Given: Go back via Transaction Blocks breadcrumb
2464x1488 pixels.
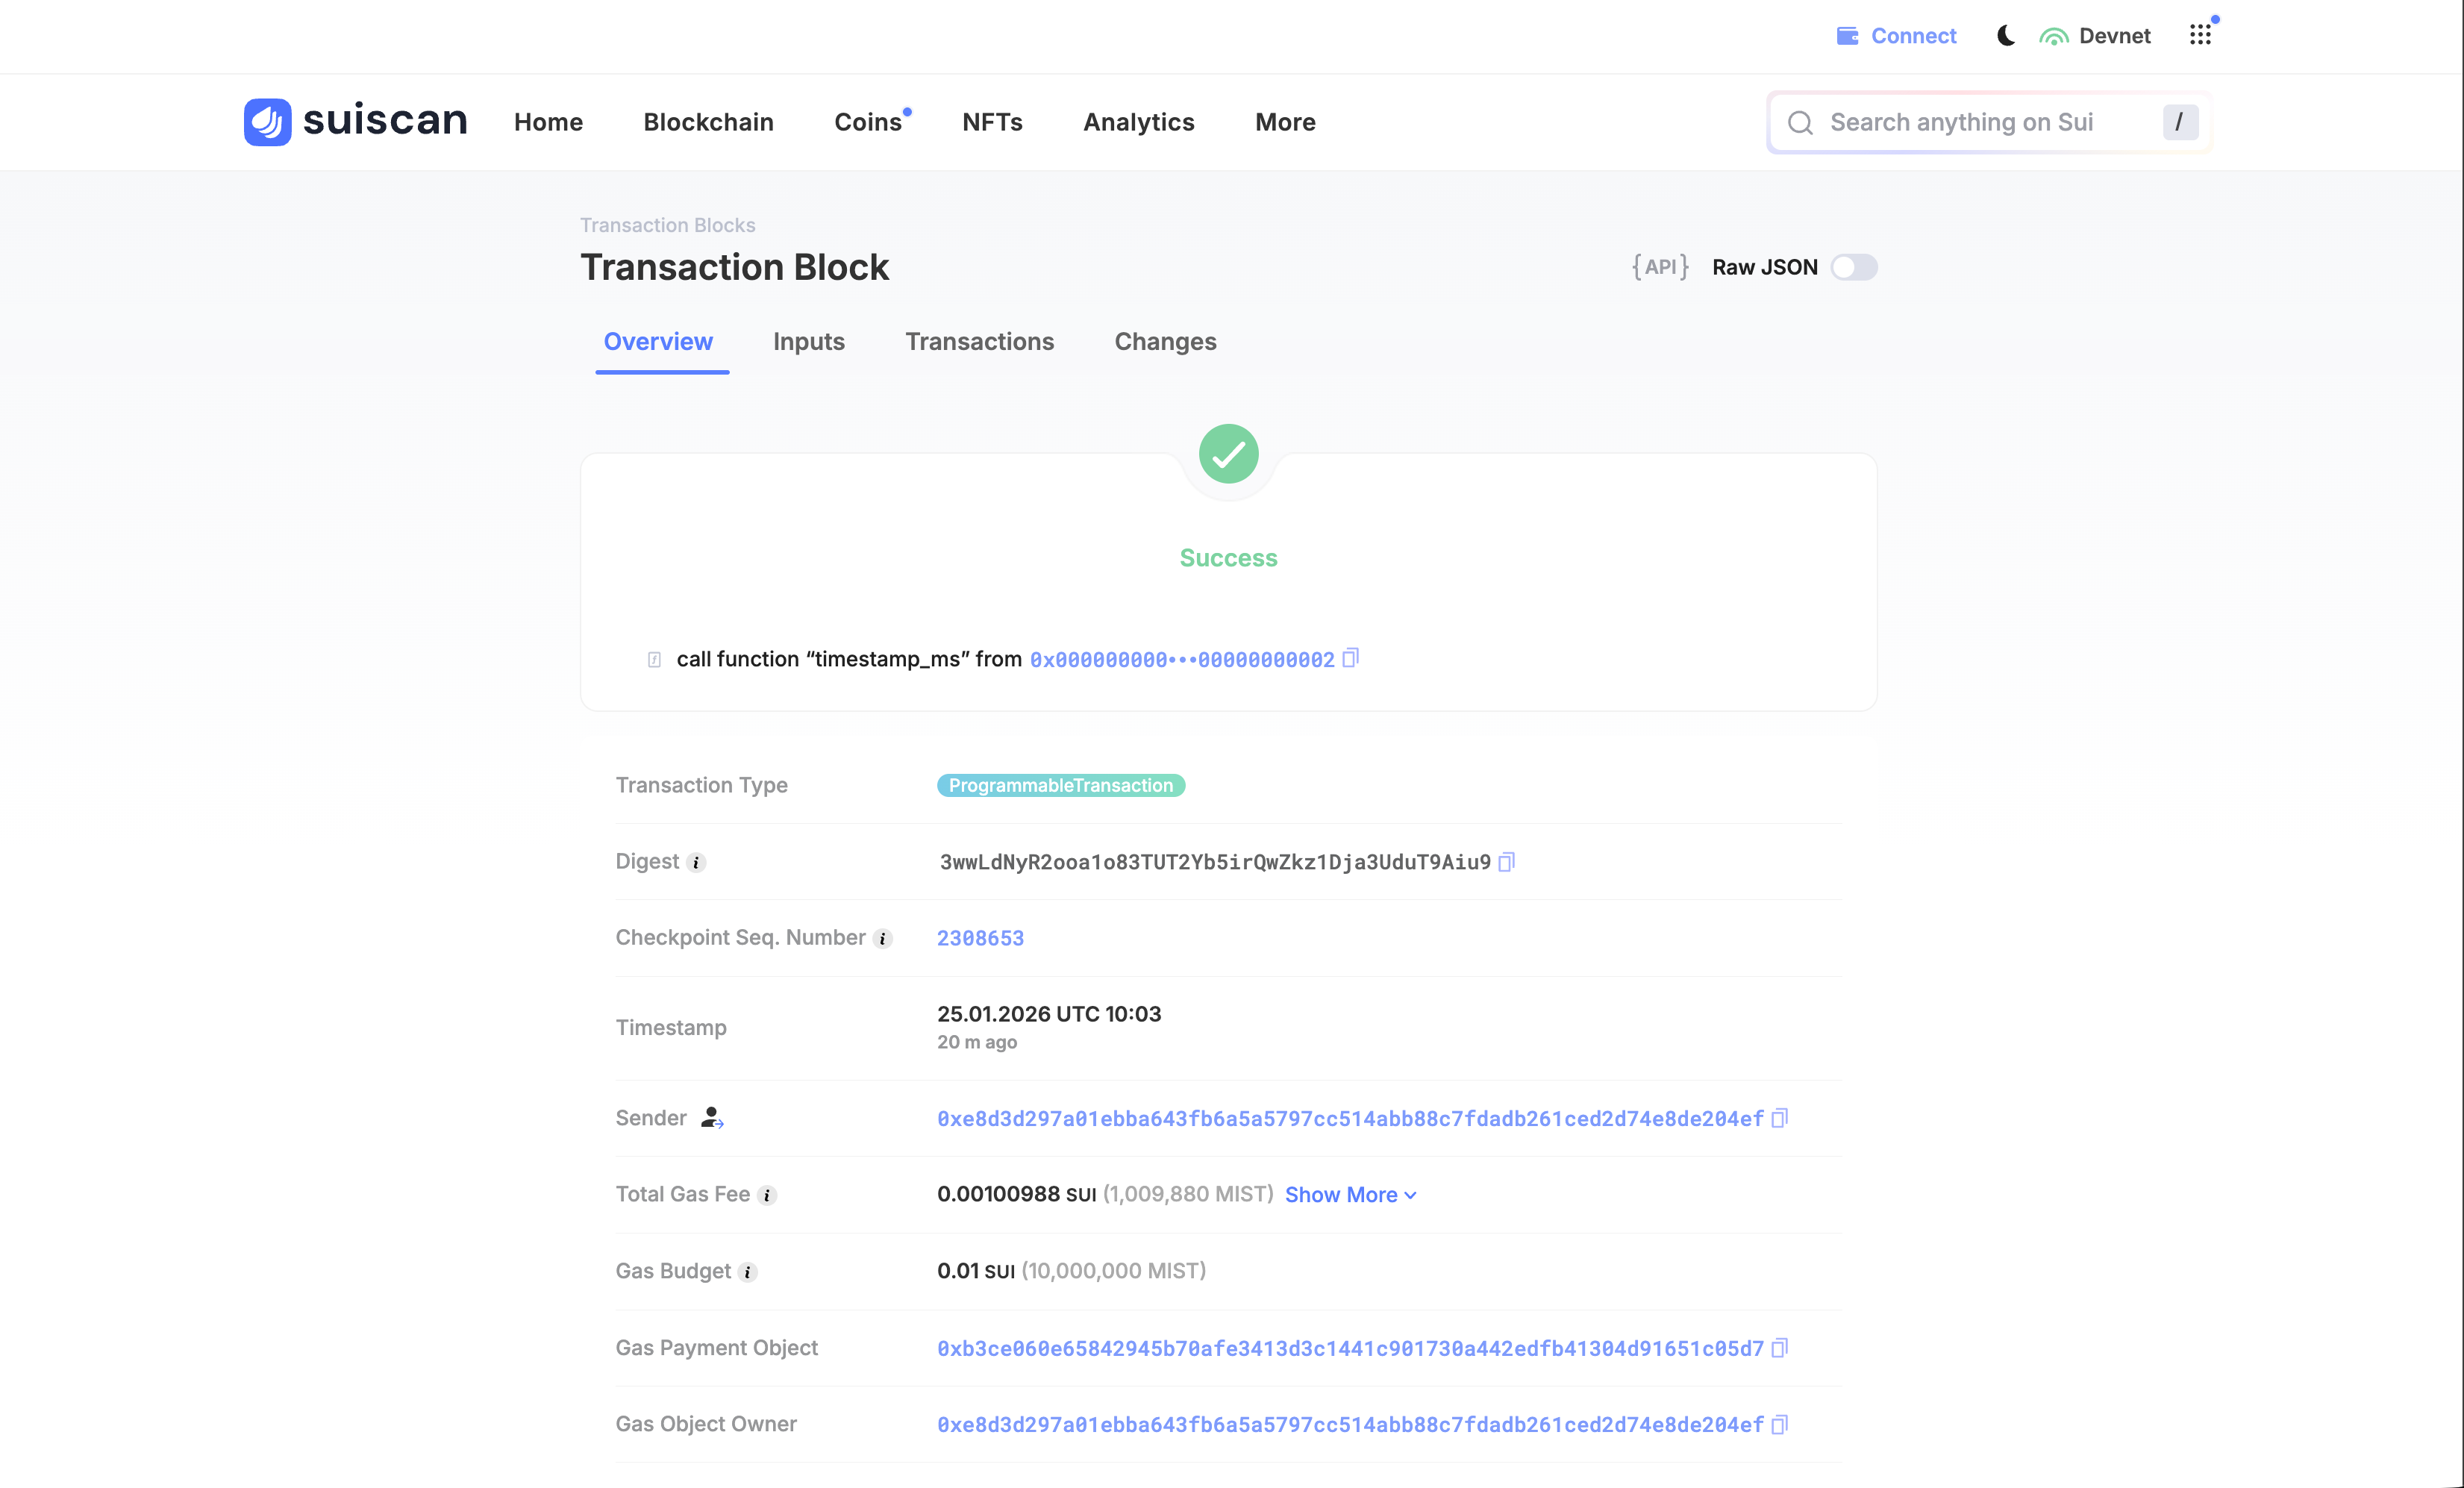Looking at the screenshot, I should [667, 224].
